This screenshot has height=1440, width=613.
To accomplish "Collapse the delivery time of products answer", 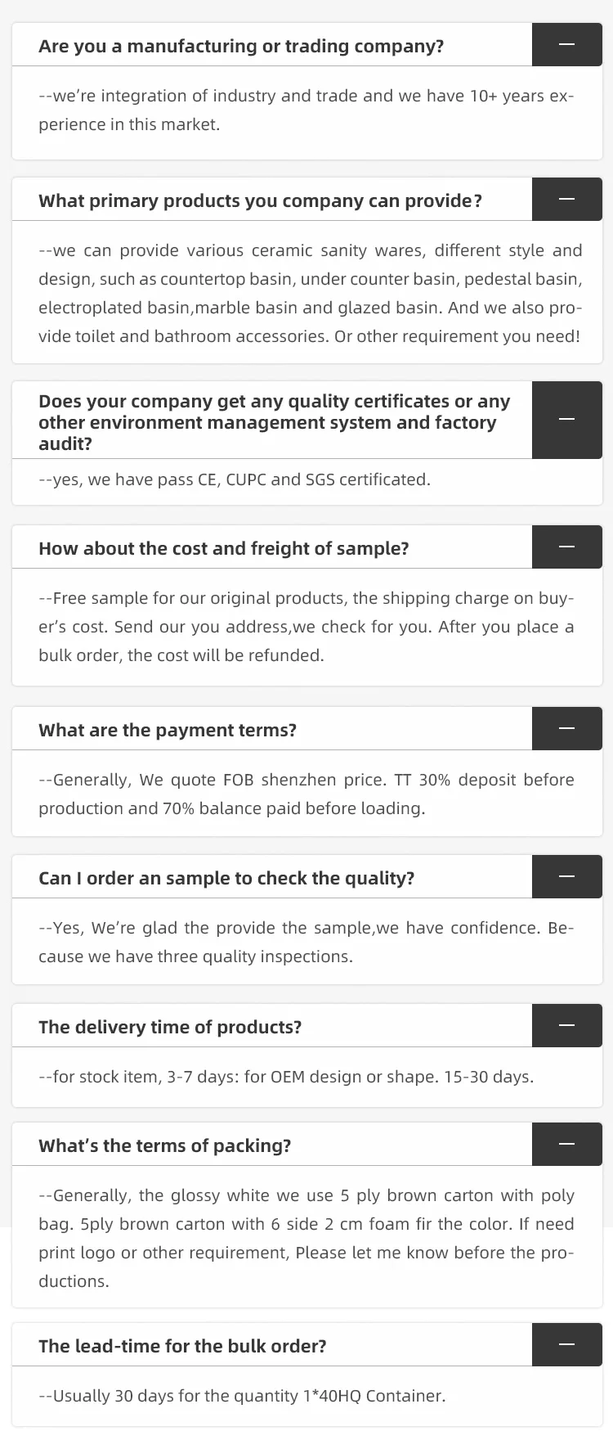I will 566,1026.
